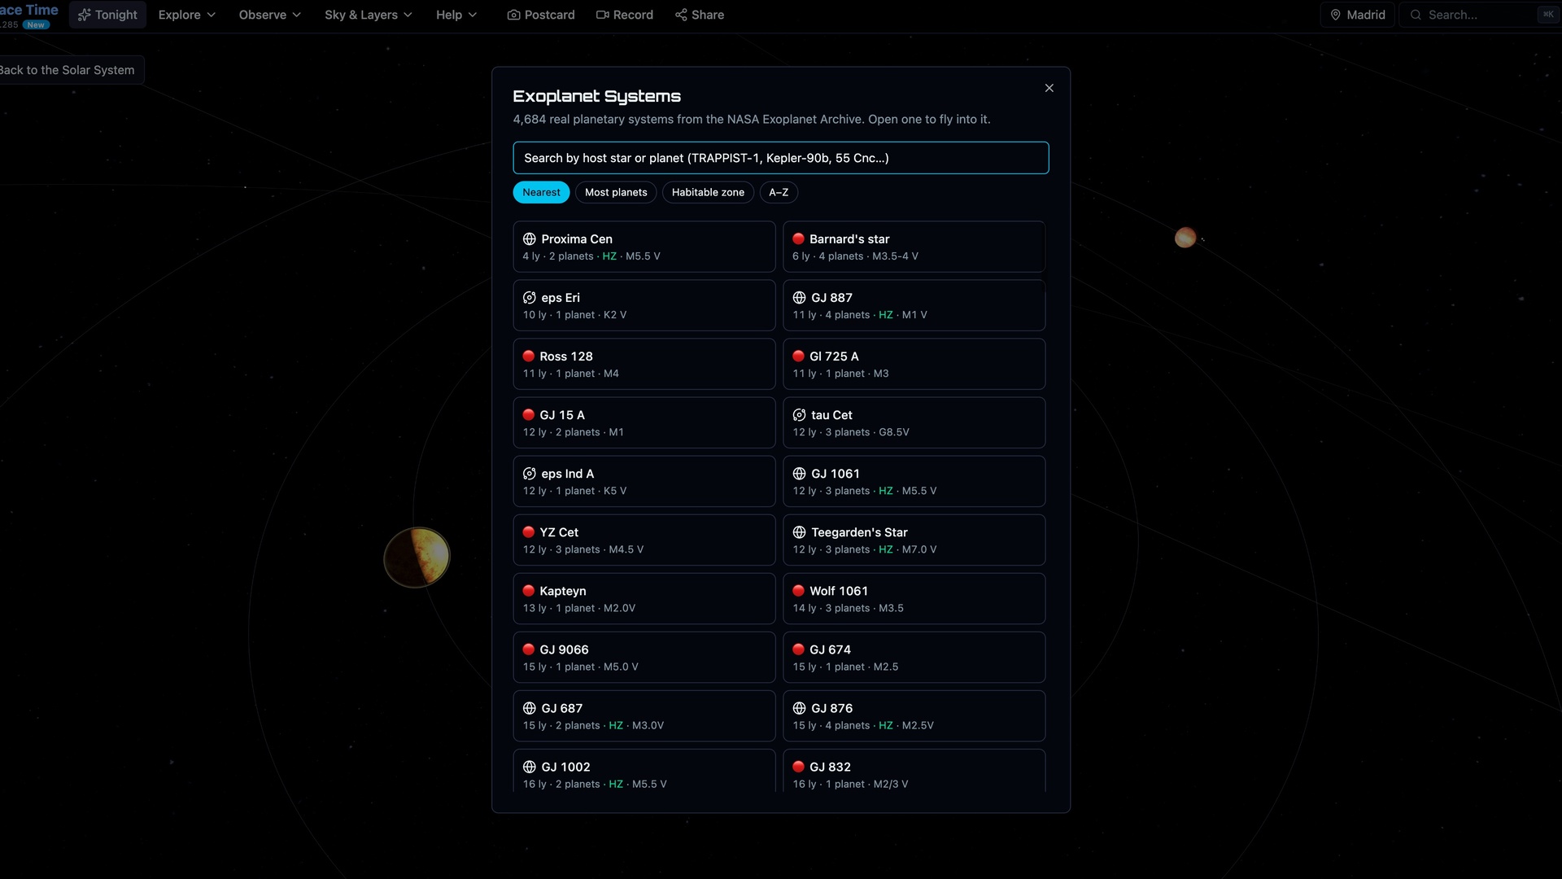Click the location pin icon near Madrid

[x=1335, y=15]
